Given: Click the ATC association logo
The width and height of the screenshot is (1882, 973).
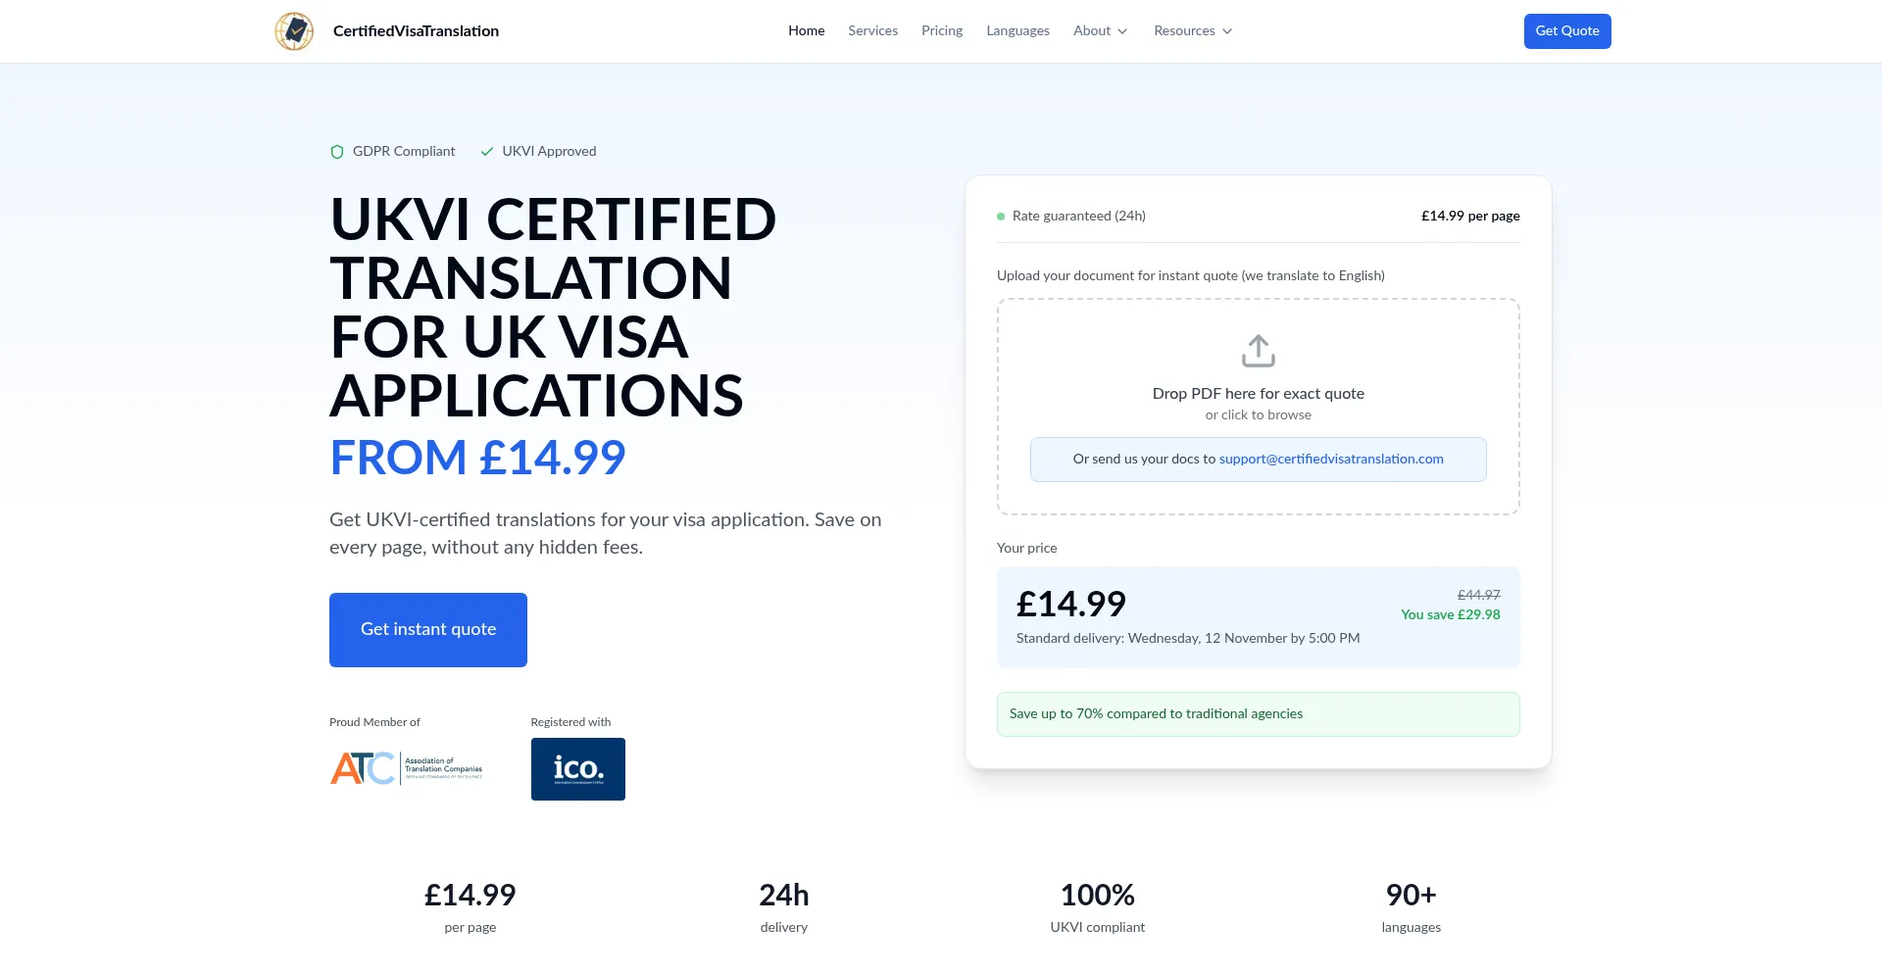Looking at the screenshot, I should coord(407,768).
